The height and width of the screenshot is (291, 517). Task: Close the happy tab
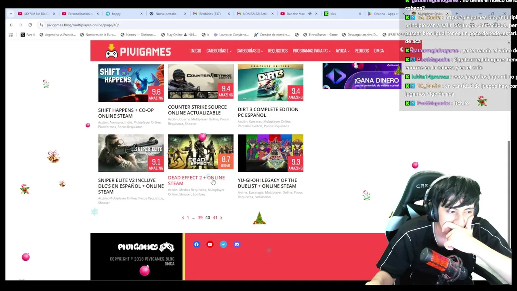pyautogui.click(x=141, y=14)
